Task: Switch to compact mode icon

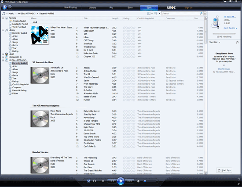Action: tap(238, 183)
